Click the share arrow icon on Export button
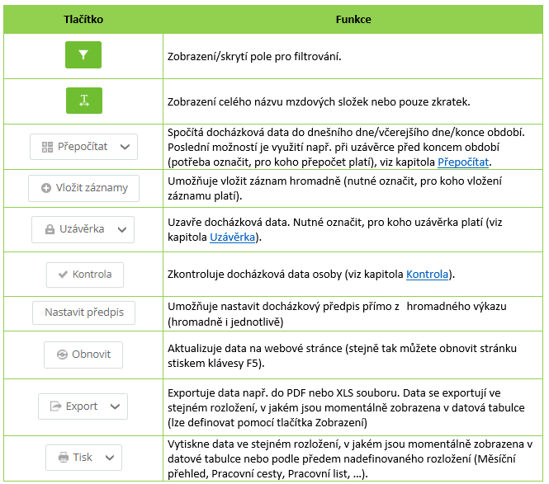549x484 pixels. [56, 406]
